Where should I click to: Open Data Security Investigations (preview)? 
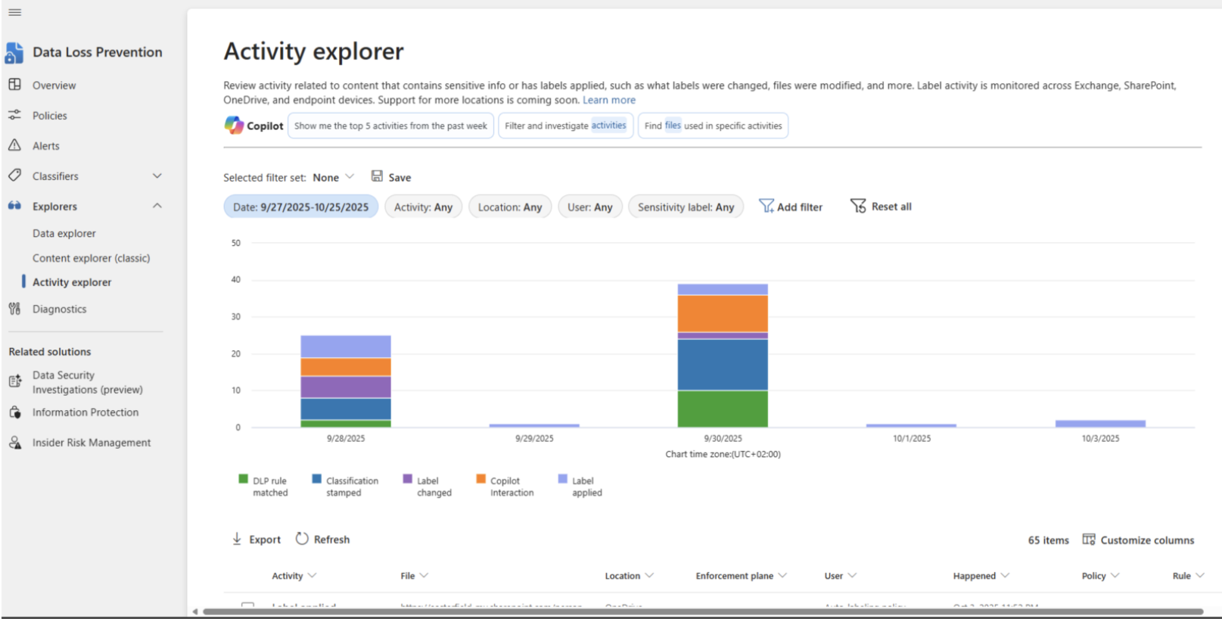pyautogui.click(x=88, y=382)
